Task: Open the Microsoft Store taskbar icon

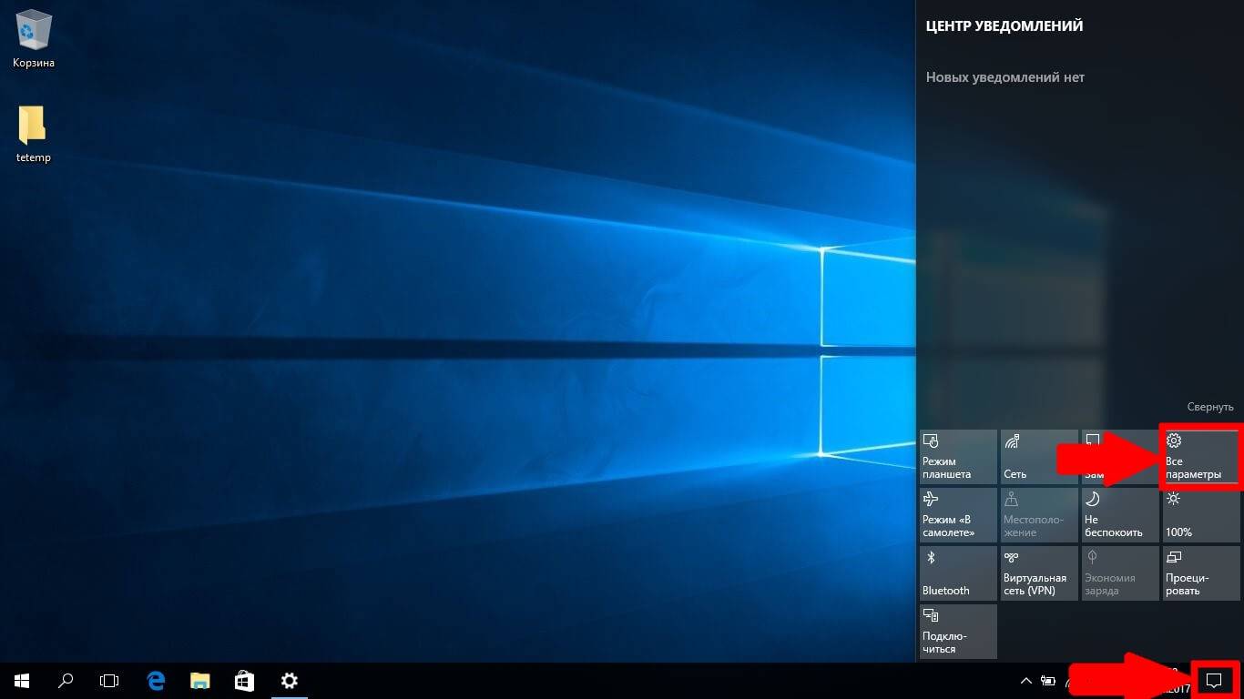Action: coord(244,680)
